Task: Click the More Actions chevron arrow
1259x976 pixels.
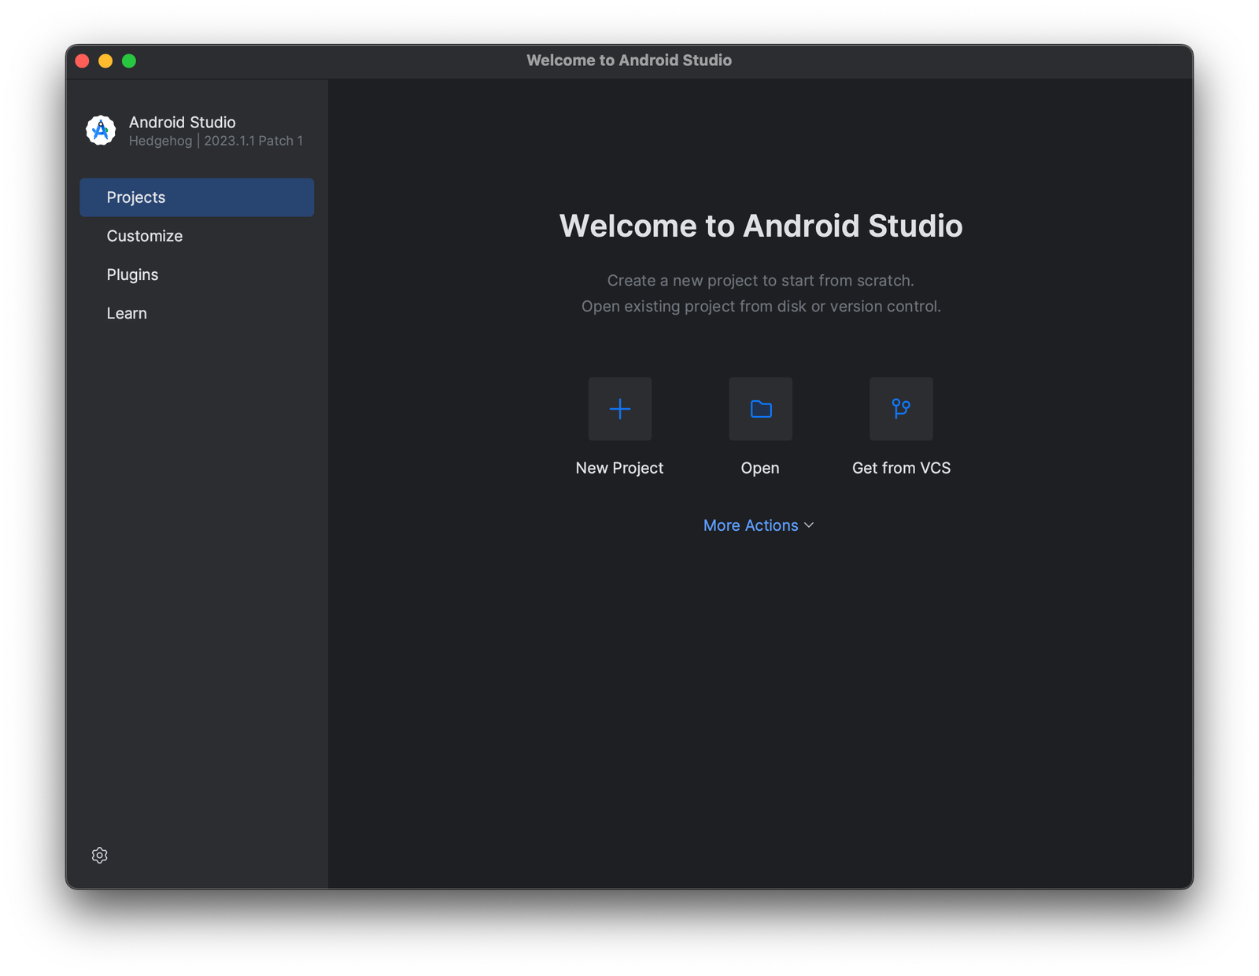Action: [809, 525]
